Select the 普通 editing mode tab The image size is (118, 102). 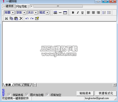pos(8,85)
